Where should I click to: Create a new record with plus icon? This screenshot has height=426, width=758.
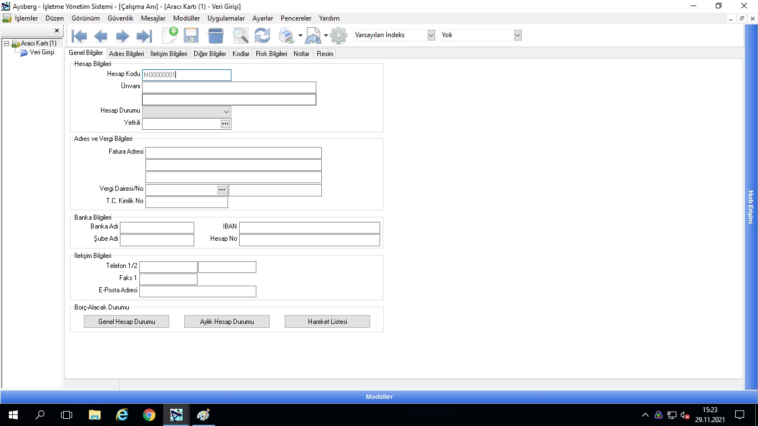click(x=170, y=35)
